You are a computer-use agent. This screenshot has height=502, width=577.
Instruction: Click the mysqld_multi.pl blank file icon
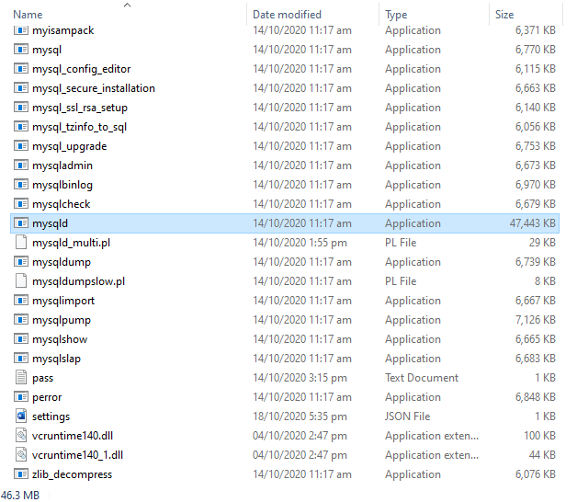click(x=21, y=242)
